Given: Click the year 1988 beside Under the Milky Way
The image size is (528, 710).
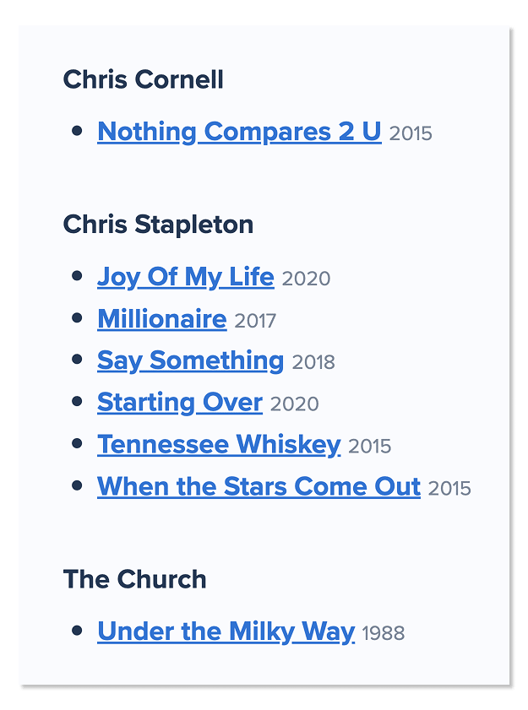Looking at the screenshot, I should tap(384, 633).
